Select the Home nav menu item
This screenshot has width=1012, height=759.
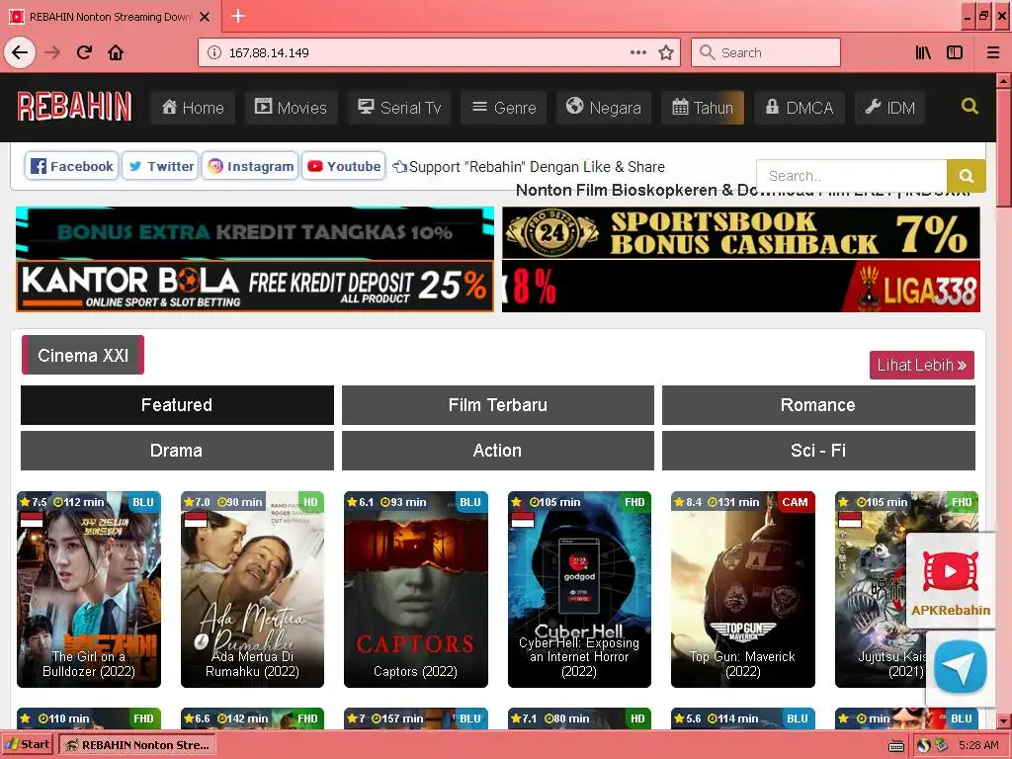(x=193, y=107)
